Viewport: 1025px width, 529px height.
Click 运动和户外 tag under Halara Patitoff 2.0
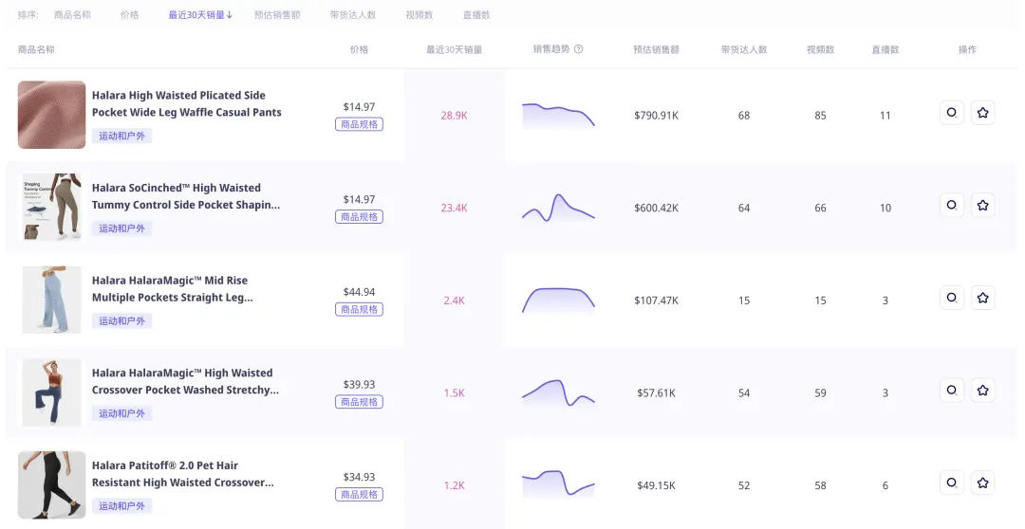[x=121, y=506]
